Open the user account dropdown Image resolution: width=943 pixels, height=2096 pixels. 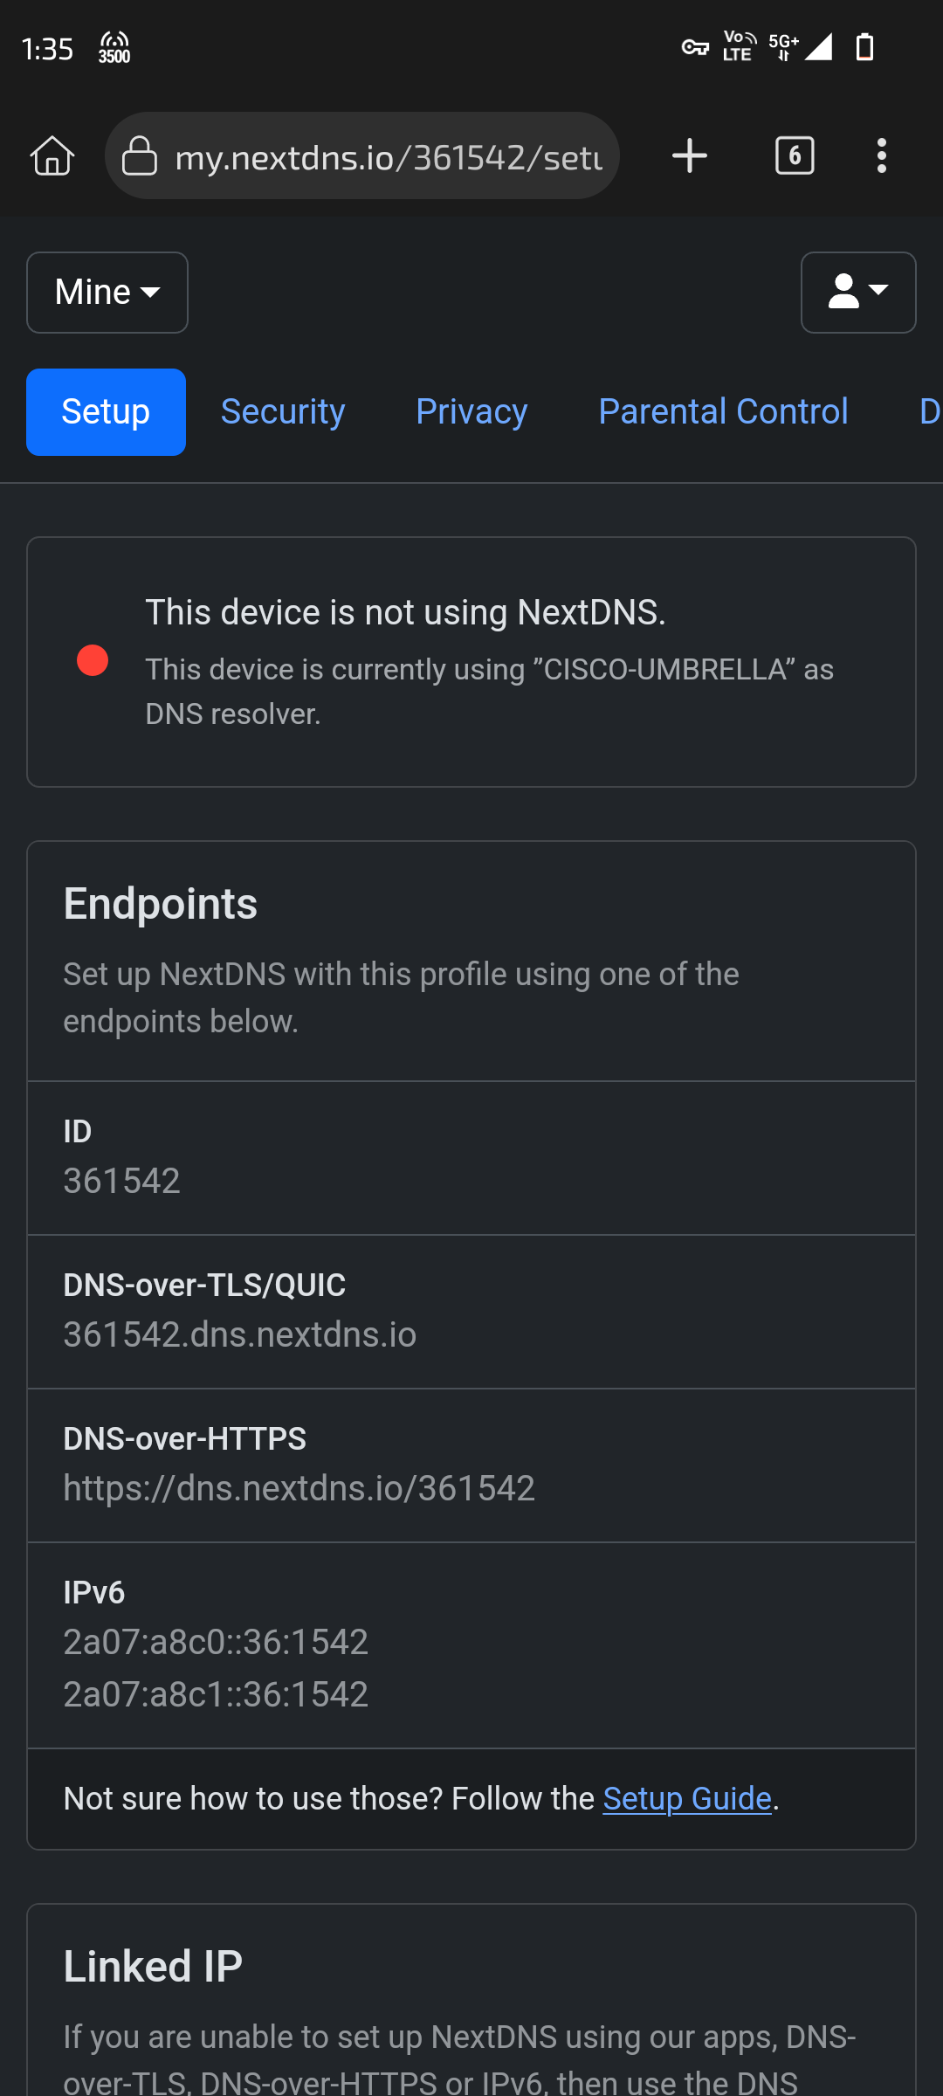coord(858,293)
